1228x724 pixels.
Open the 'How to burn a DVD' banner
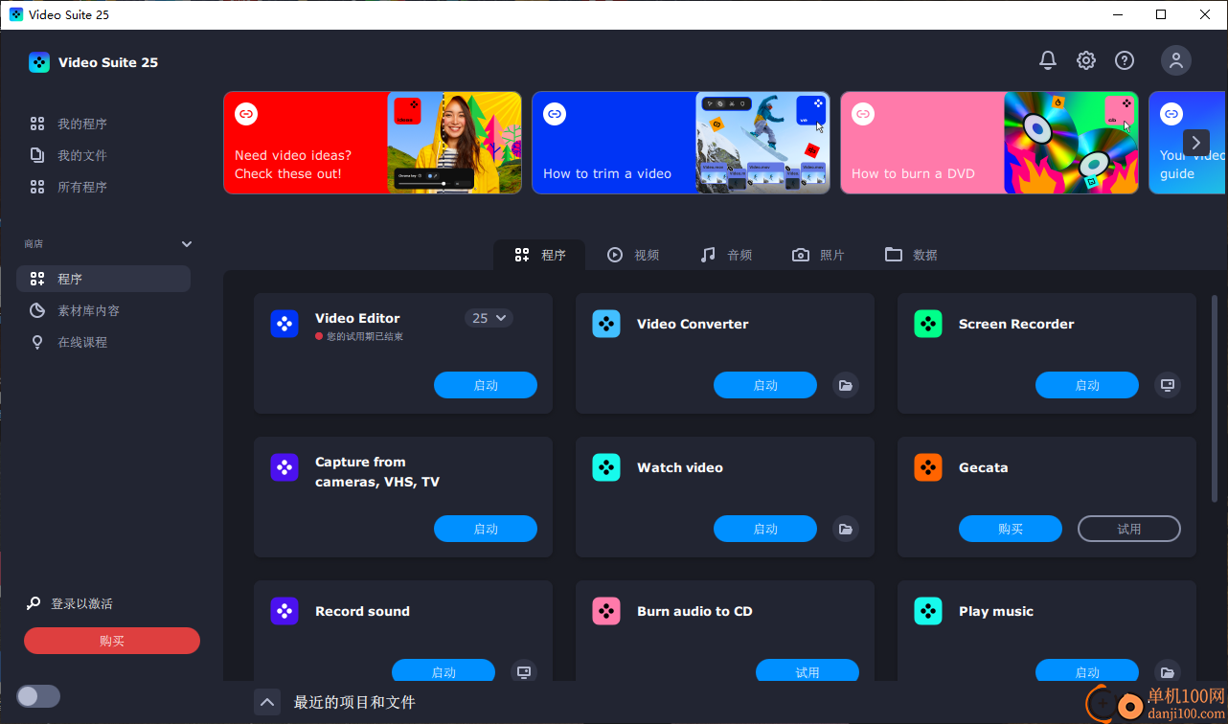coord(989,143)
